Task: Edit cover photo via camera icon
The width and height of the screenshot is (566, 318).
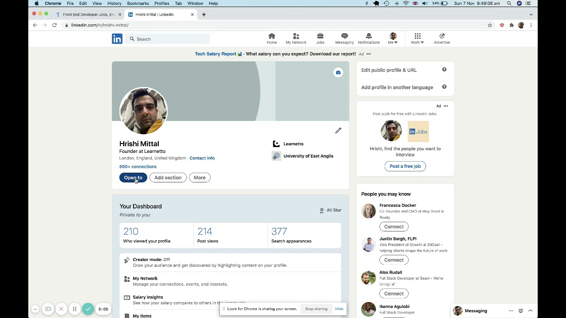Action: click(x=338, y=72)
